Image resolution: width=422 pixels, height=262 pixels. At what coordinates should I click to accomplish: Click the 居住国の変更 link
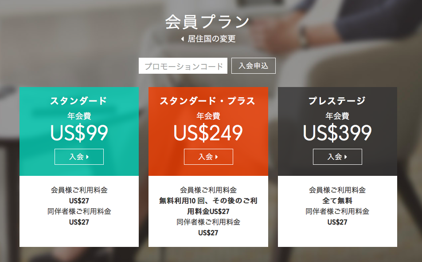pos(211,39)
